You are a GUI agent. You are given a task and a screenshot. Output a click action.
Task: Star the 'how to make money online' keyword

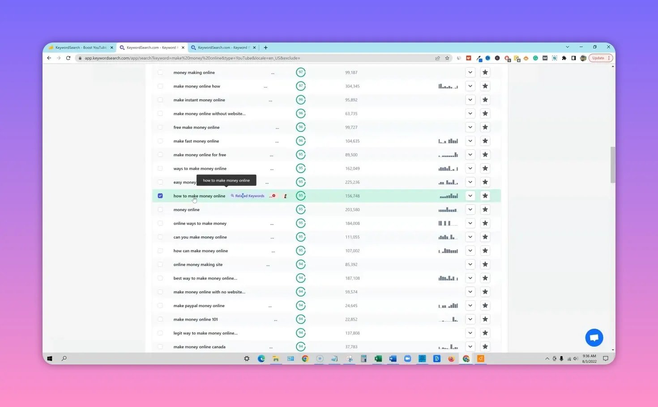485,195
